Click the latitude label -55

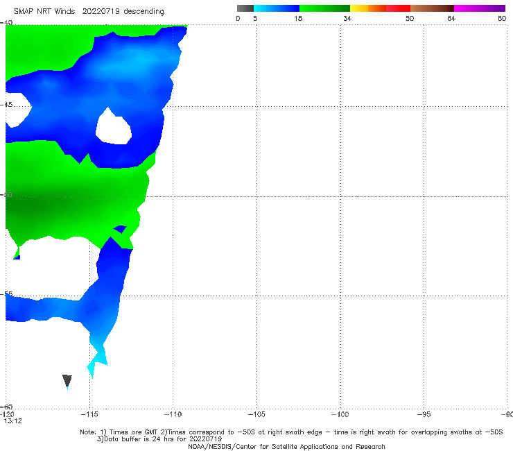pos(6,293)
